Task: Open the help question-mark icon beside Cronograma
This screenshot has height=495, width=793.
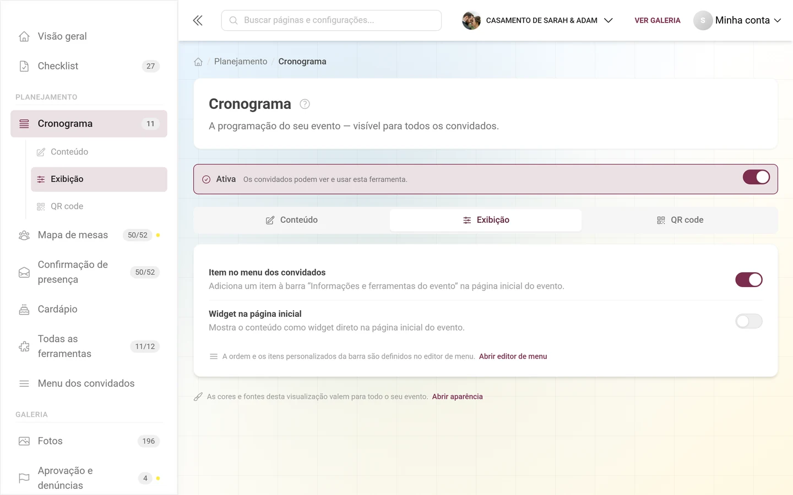Action: tap(305, 104)
